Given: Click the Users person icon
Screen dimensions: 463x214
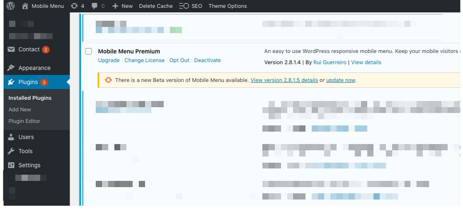Looking at the screenshot, I should (11, 137).
